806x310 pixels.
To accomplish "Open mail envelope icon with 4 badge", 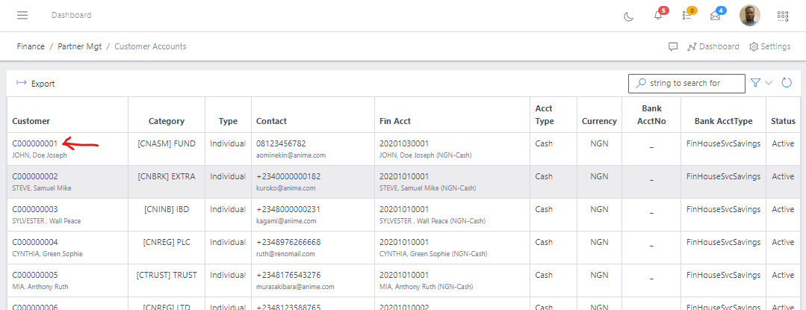I will (x=715, y=16).
